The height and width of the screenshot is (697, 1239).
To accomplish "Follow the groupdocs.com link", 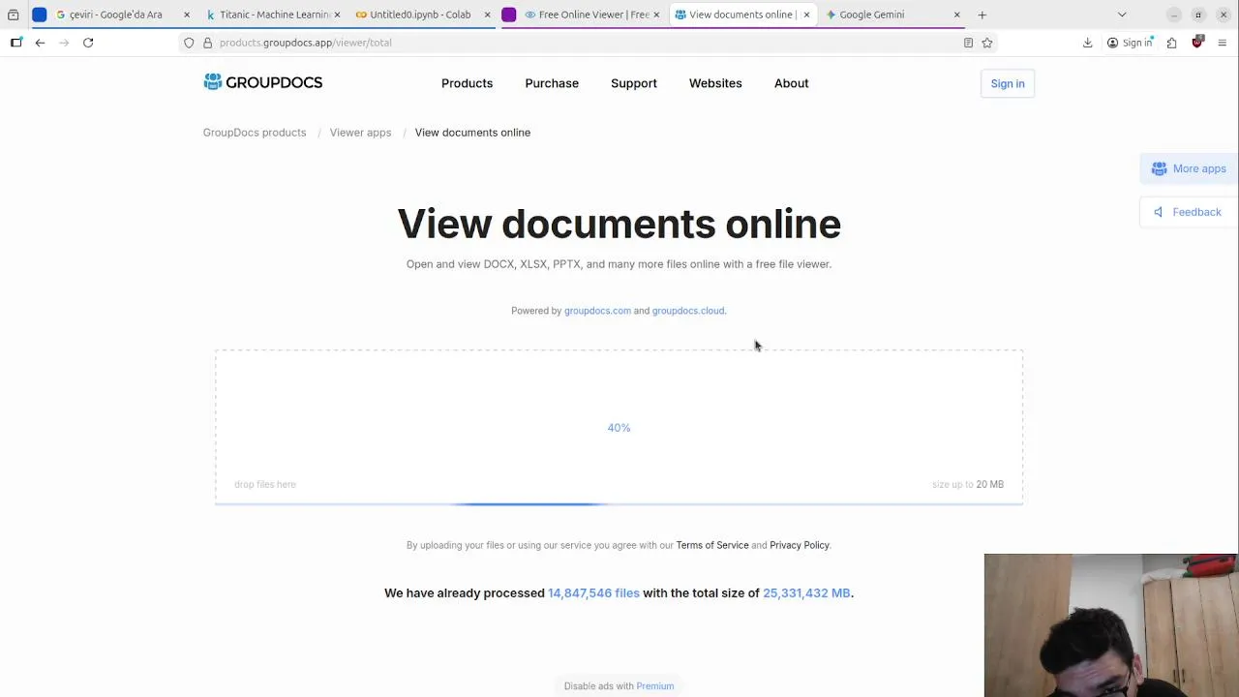I will (597, 311).
